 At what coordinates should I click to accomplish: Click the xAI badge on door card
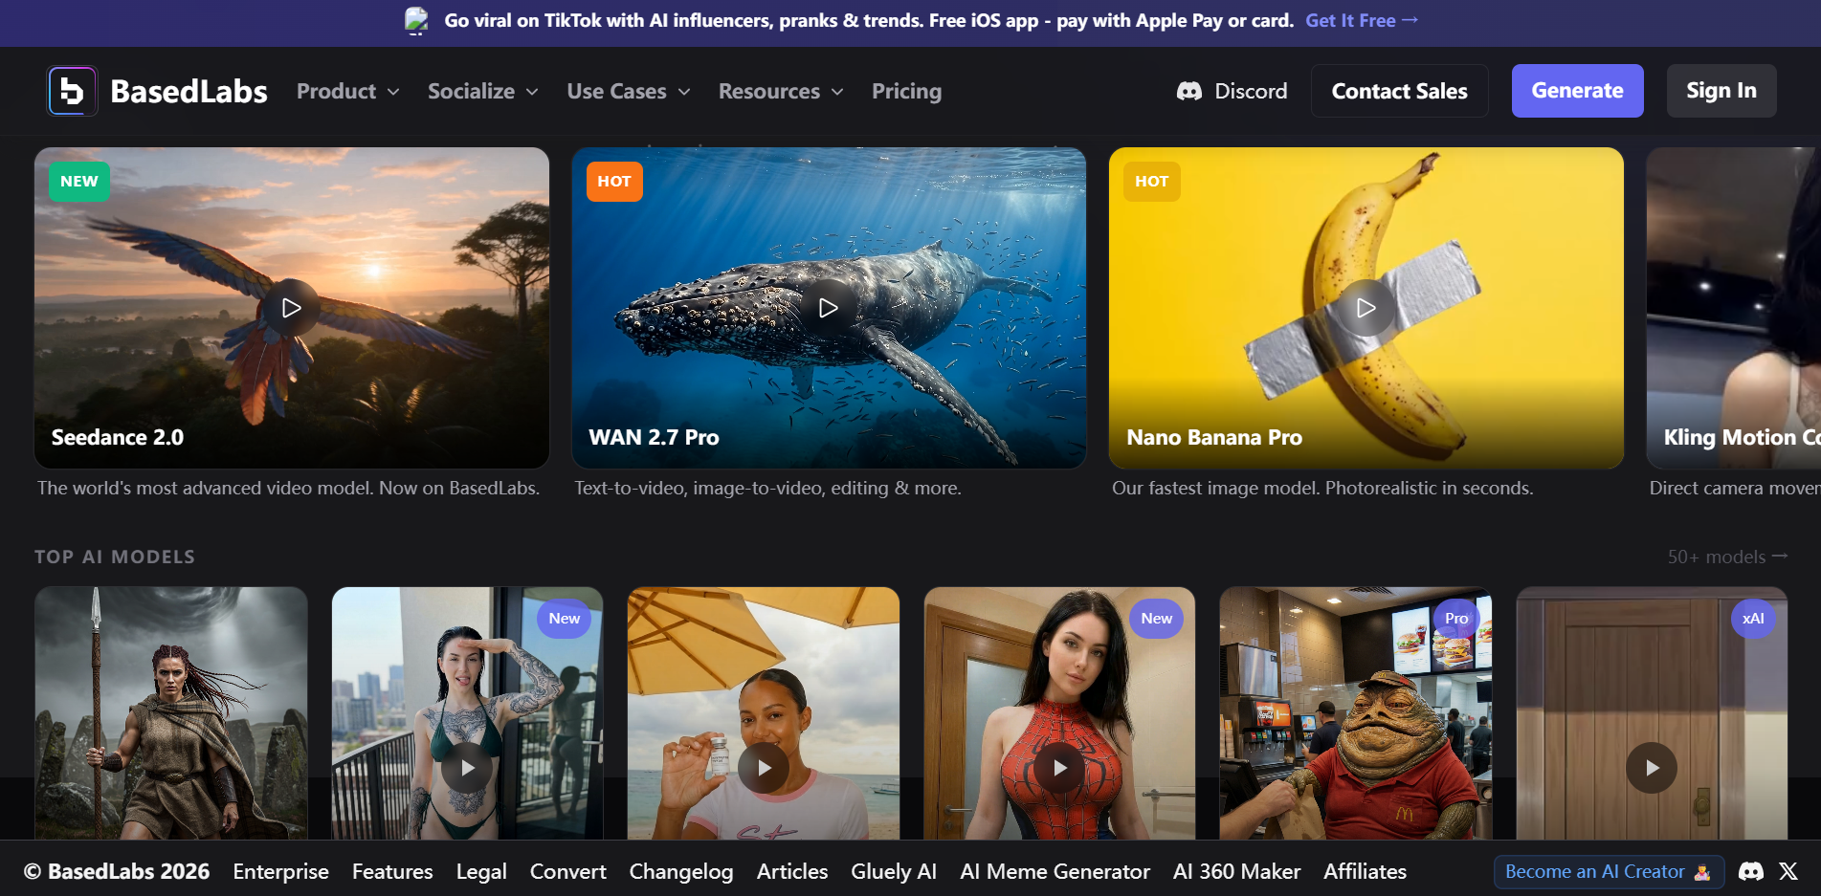tap(1753, 619)
